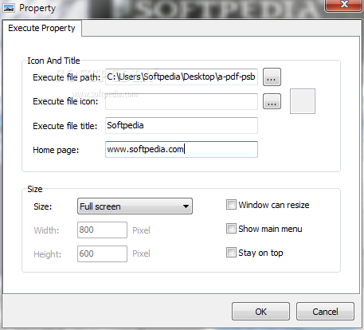Click the "Icon And Title" group label
The height and width of the screenshot is (330, 364).
pos(53,61)
